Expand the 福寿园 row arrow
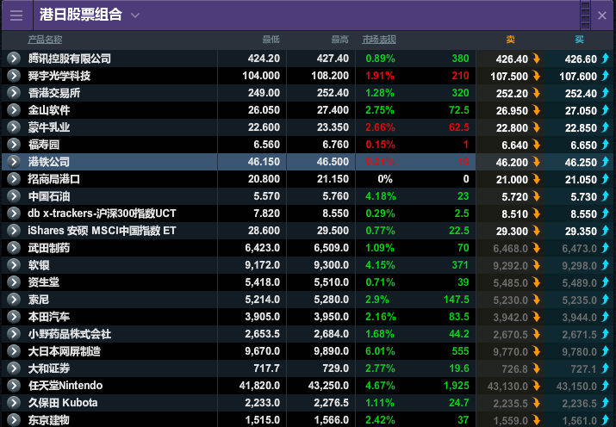 tap(14, 145)
